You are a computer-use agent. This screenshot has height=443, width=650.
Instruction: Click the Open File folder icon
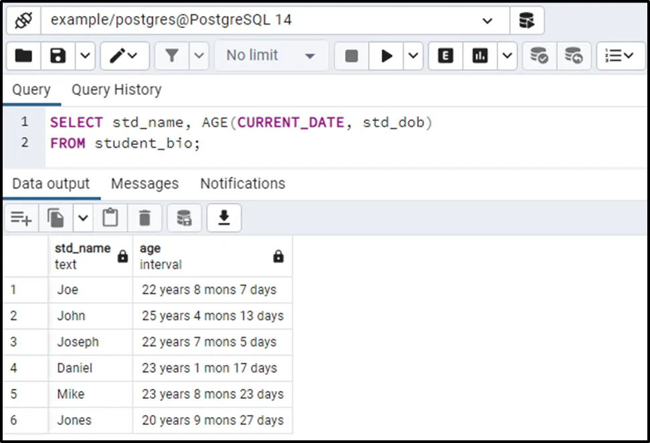tap(24, 56)
